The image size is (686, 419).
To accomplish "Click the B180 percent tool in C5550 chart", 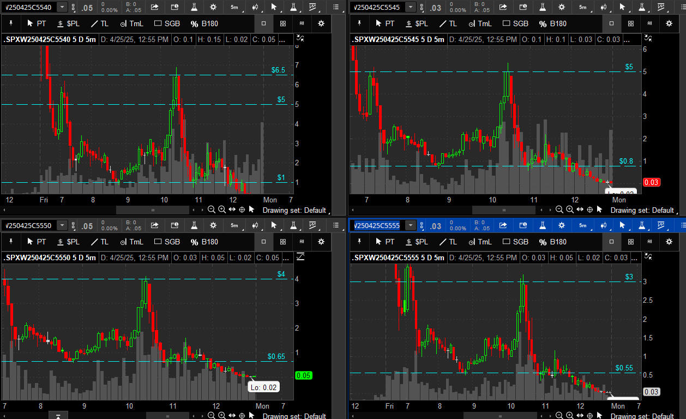I will (204, 242).
